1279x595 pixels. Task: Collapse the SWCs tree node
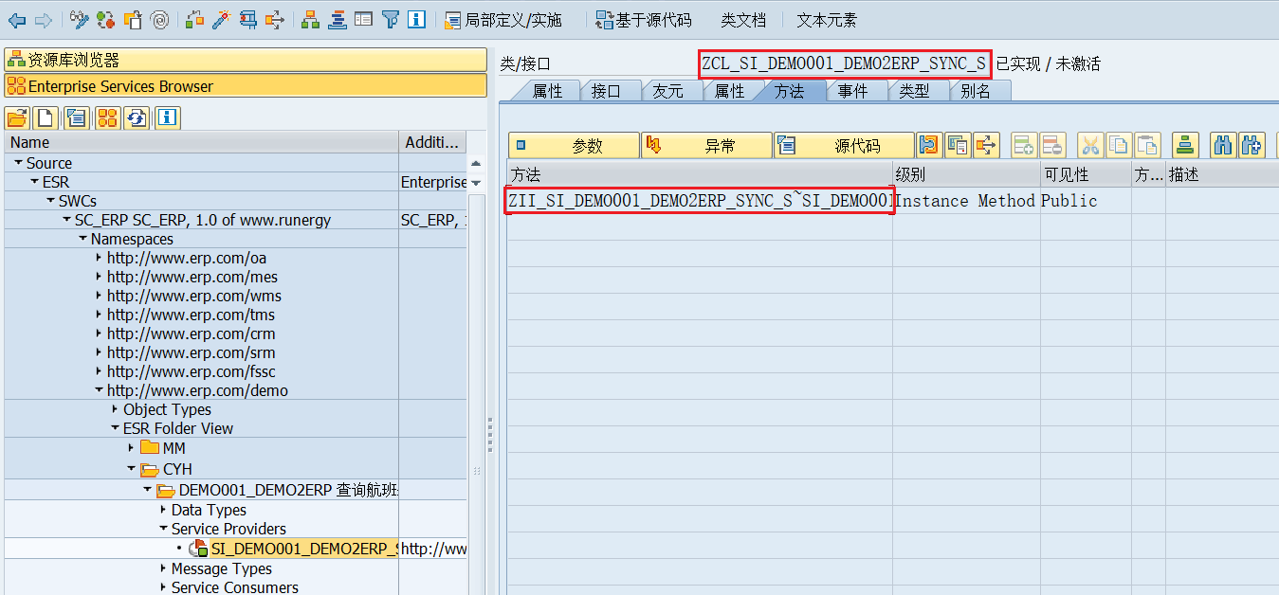(x=50, y=201)
